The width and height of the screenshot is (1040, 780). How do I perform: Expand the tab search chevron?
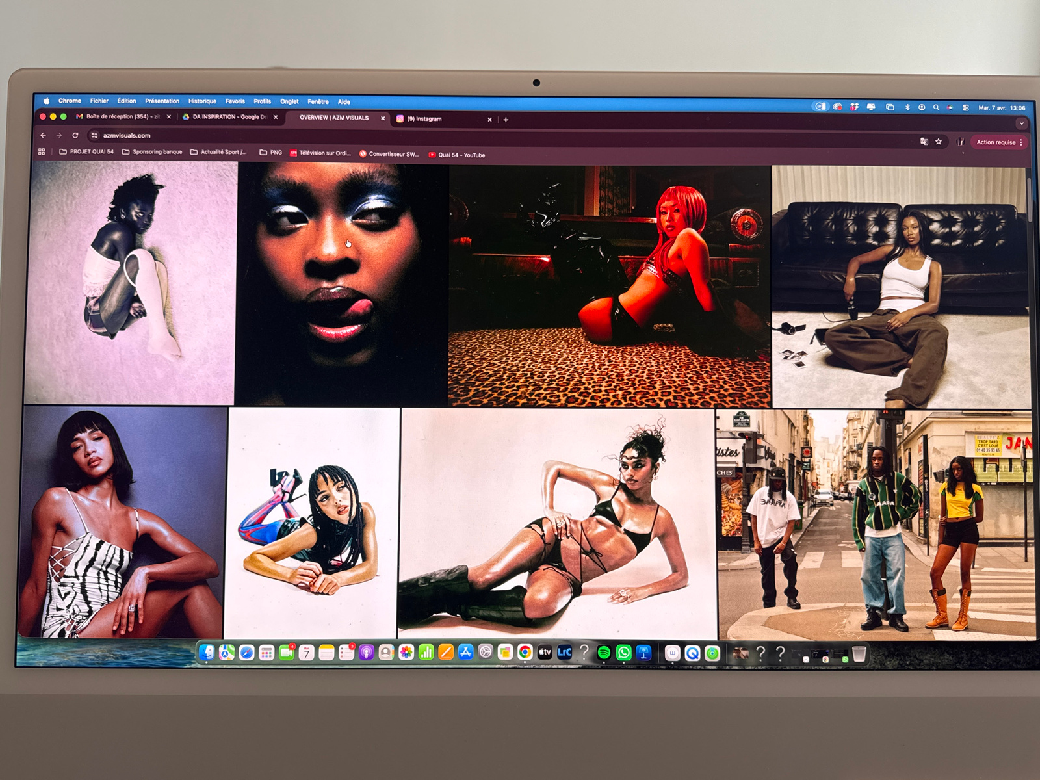(1021, 123)
